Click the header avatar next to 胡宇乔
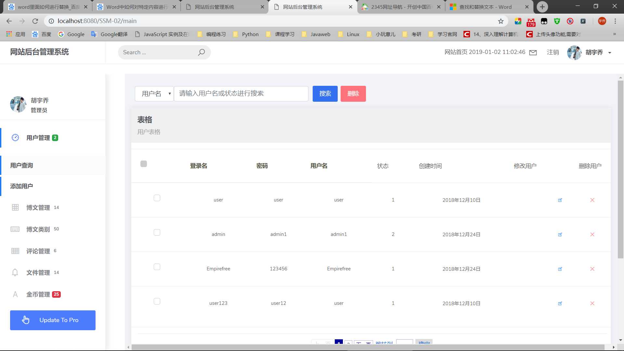 pos(574,53)
